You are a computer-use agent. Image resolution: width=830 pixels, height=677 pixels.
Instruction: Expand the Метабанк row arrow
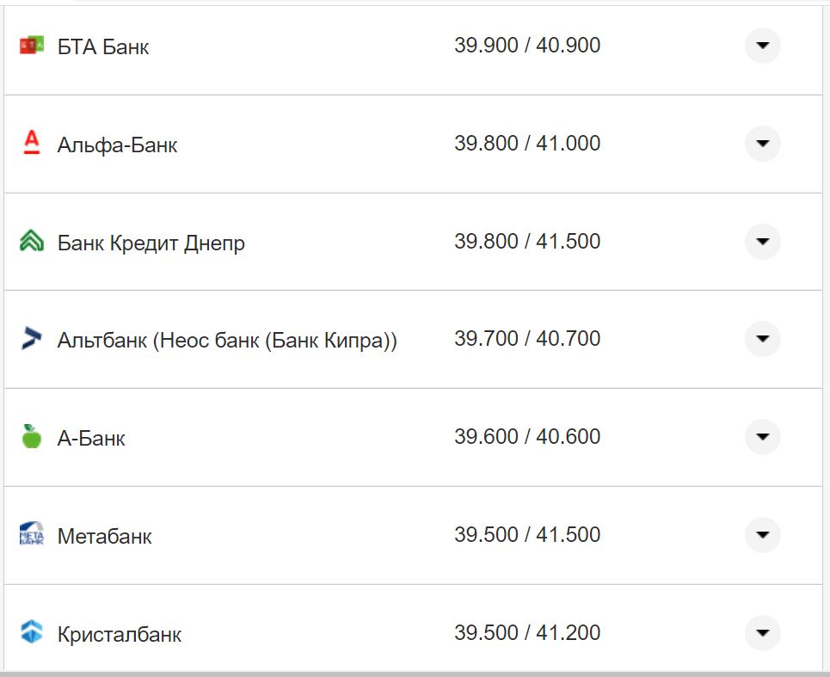tap(762, 535)
